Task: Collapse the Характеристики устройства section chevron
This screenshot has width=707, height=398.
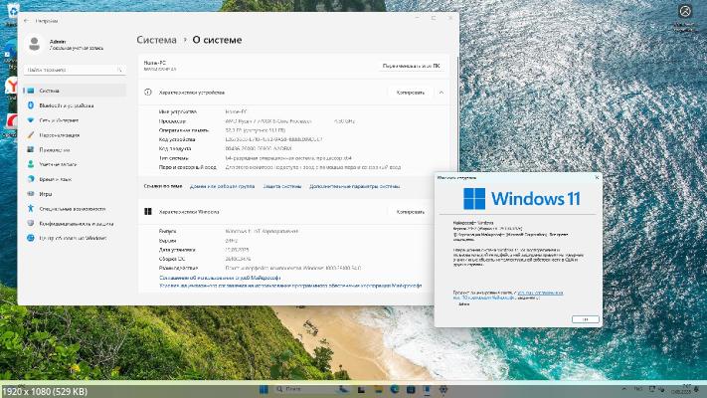Action: (441, 93)
